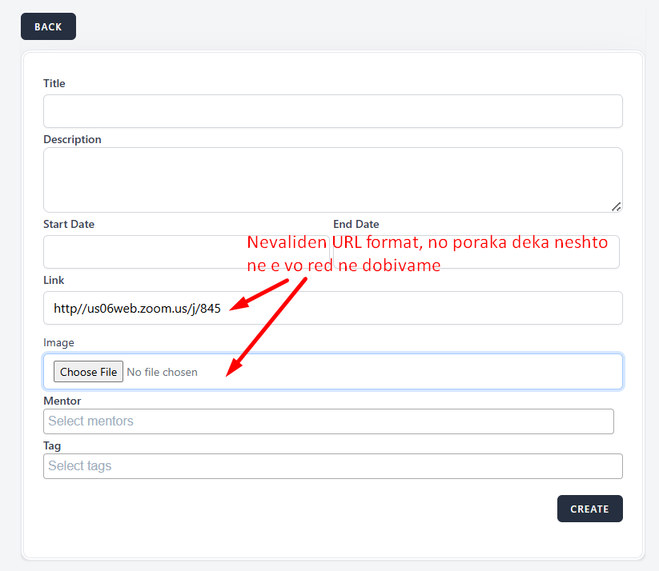Click the Choose File button
This screenshot has height=571, width=659.
88,372
